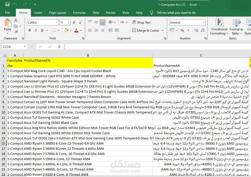Apply Comma Style

[188, 30]
